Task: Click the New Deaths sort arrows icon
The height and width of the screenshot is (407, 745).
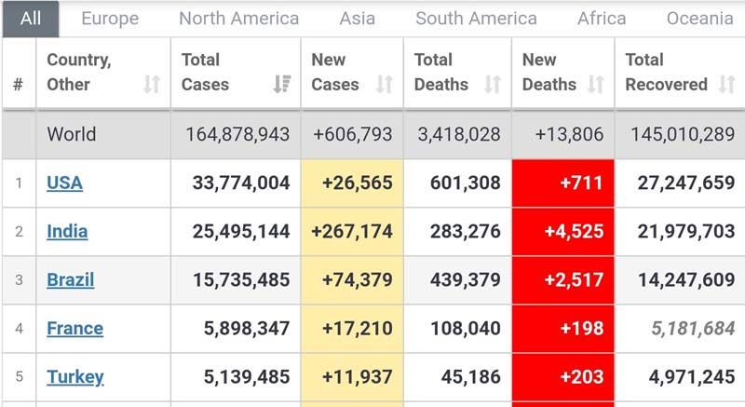Action: [596, 85]
